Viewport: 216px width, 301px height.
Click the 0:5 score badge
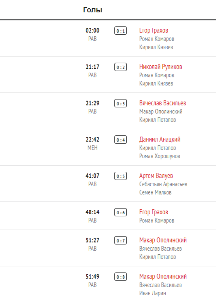(121, 176)
